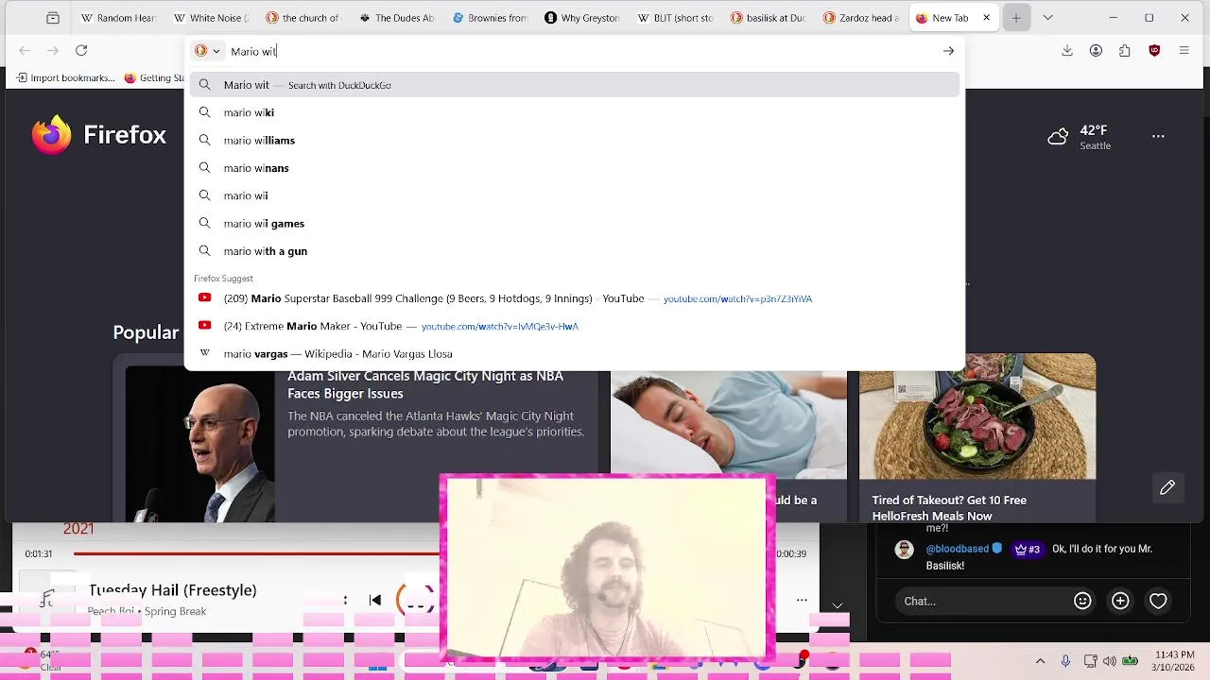Click the Tuesday Hail (Freestyle) song title
The width and height of the screenshot is (1210, 680).
pyautogui.click(x=173, y=590)
